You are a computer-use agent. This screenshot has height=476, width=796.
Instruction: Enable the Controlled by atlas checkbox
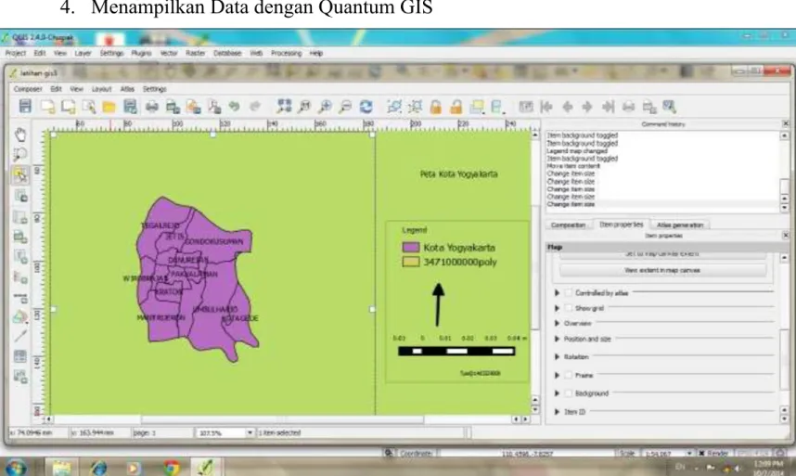tap(569, 293)
